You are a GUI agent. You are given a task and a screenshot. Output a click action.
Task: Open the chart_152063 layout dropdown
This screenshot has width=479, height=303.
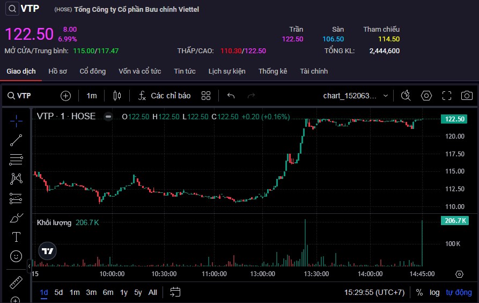(356, 96)
